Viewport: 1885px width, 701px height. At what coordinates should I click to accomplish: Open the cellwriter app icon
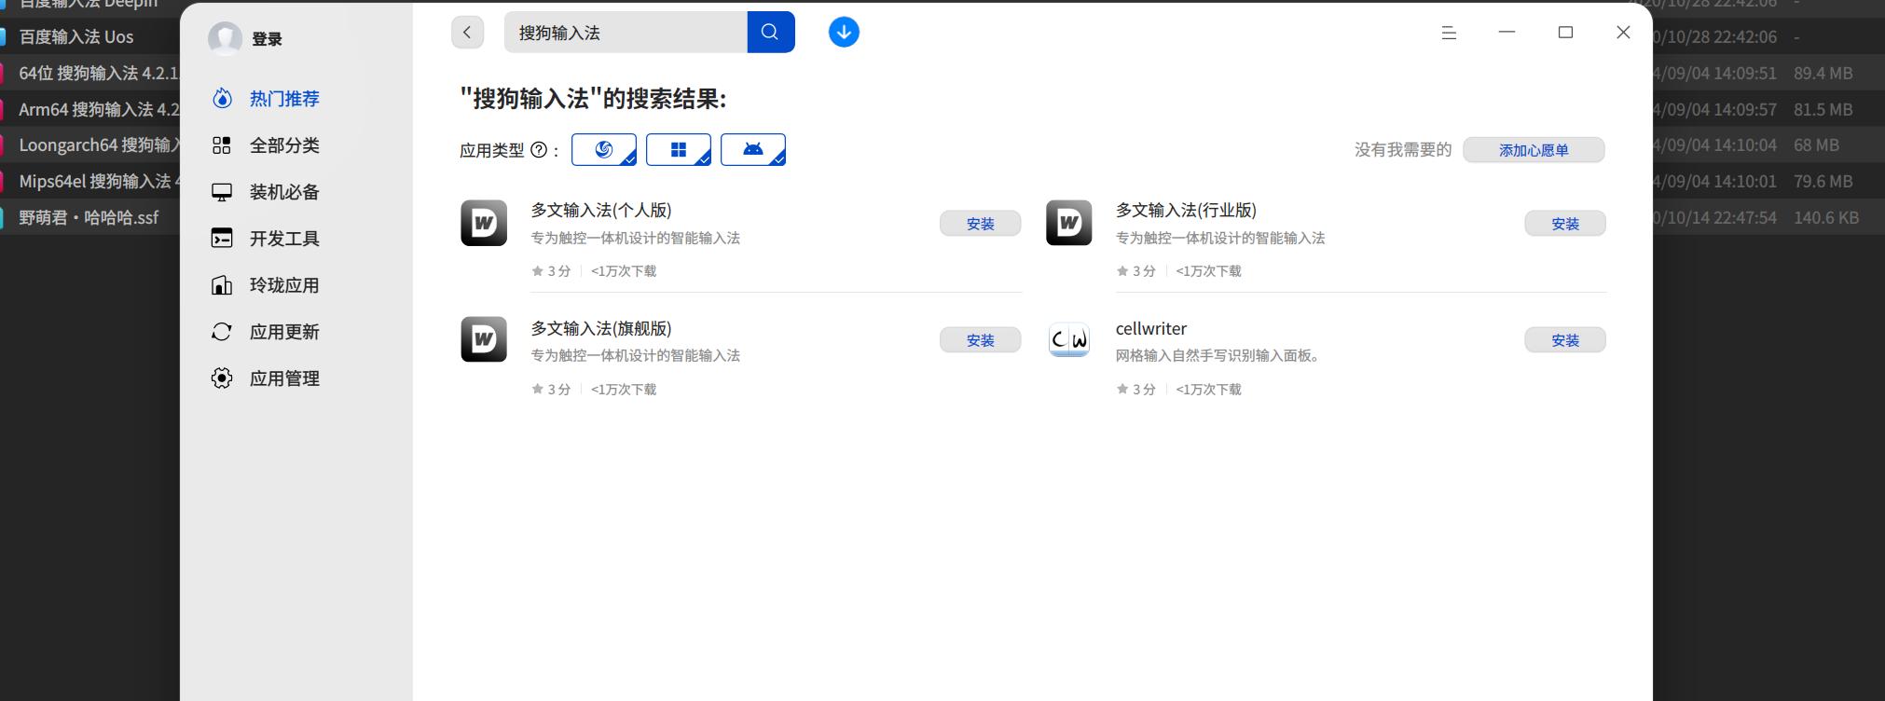[x=1069, y=339]
